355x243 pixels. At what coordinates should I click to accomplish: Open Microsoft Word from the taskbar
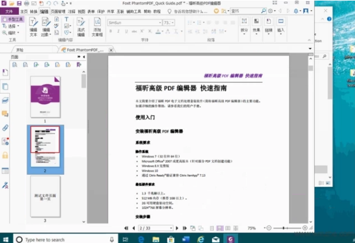(x=186, y=239)
